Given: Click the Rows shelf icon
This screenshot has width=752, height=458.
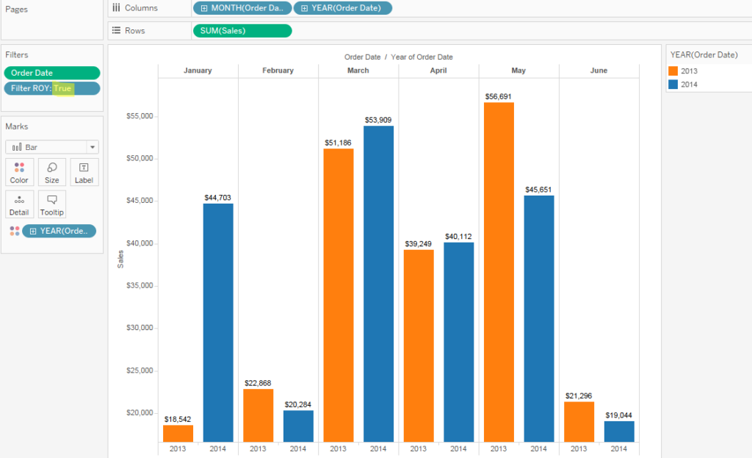Looking at the screenshot, I should point(116,30).
